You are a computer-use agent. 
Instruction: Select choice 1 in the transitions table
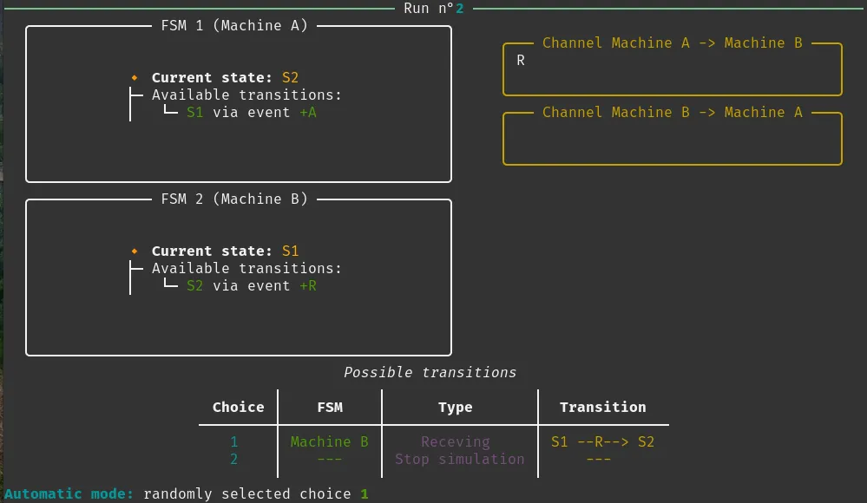pos(234,442)
